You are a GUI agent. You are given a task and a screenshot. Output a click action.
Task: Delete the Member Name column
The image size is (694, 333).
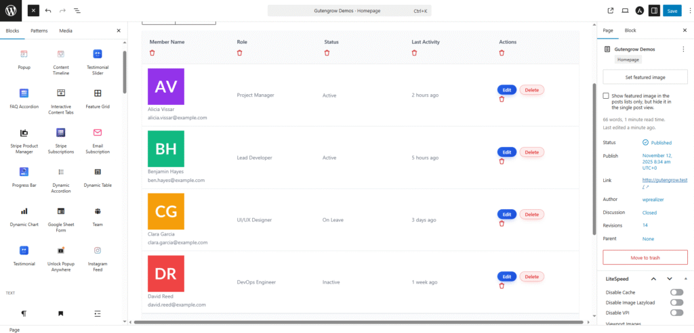tap(152, 53)
